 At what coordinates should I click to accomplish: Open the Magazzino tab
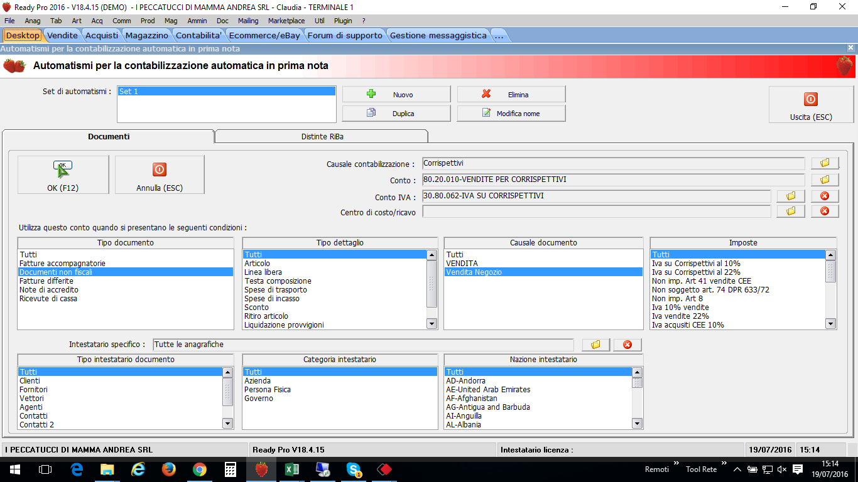coord(147,35)
